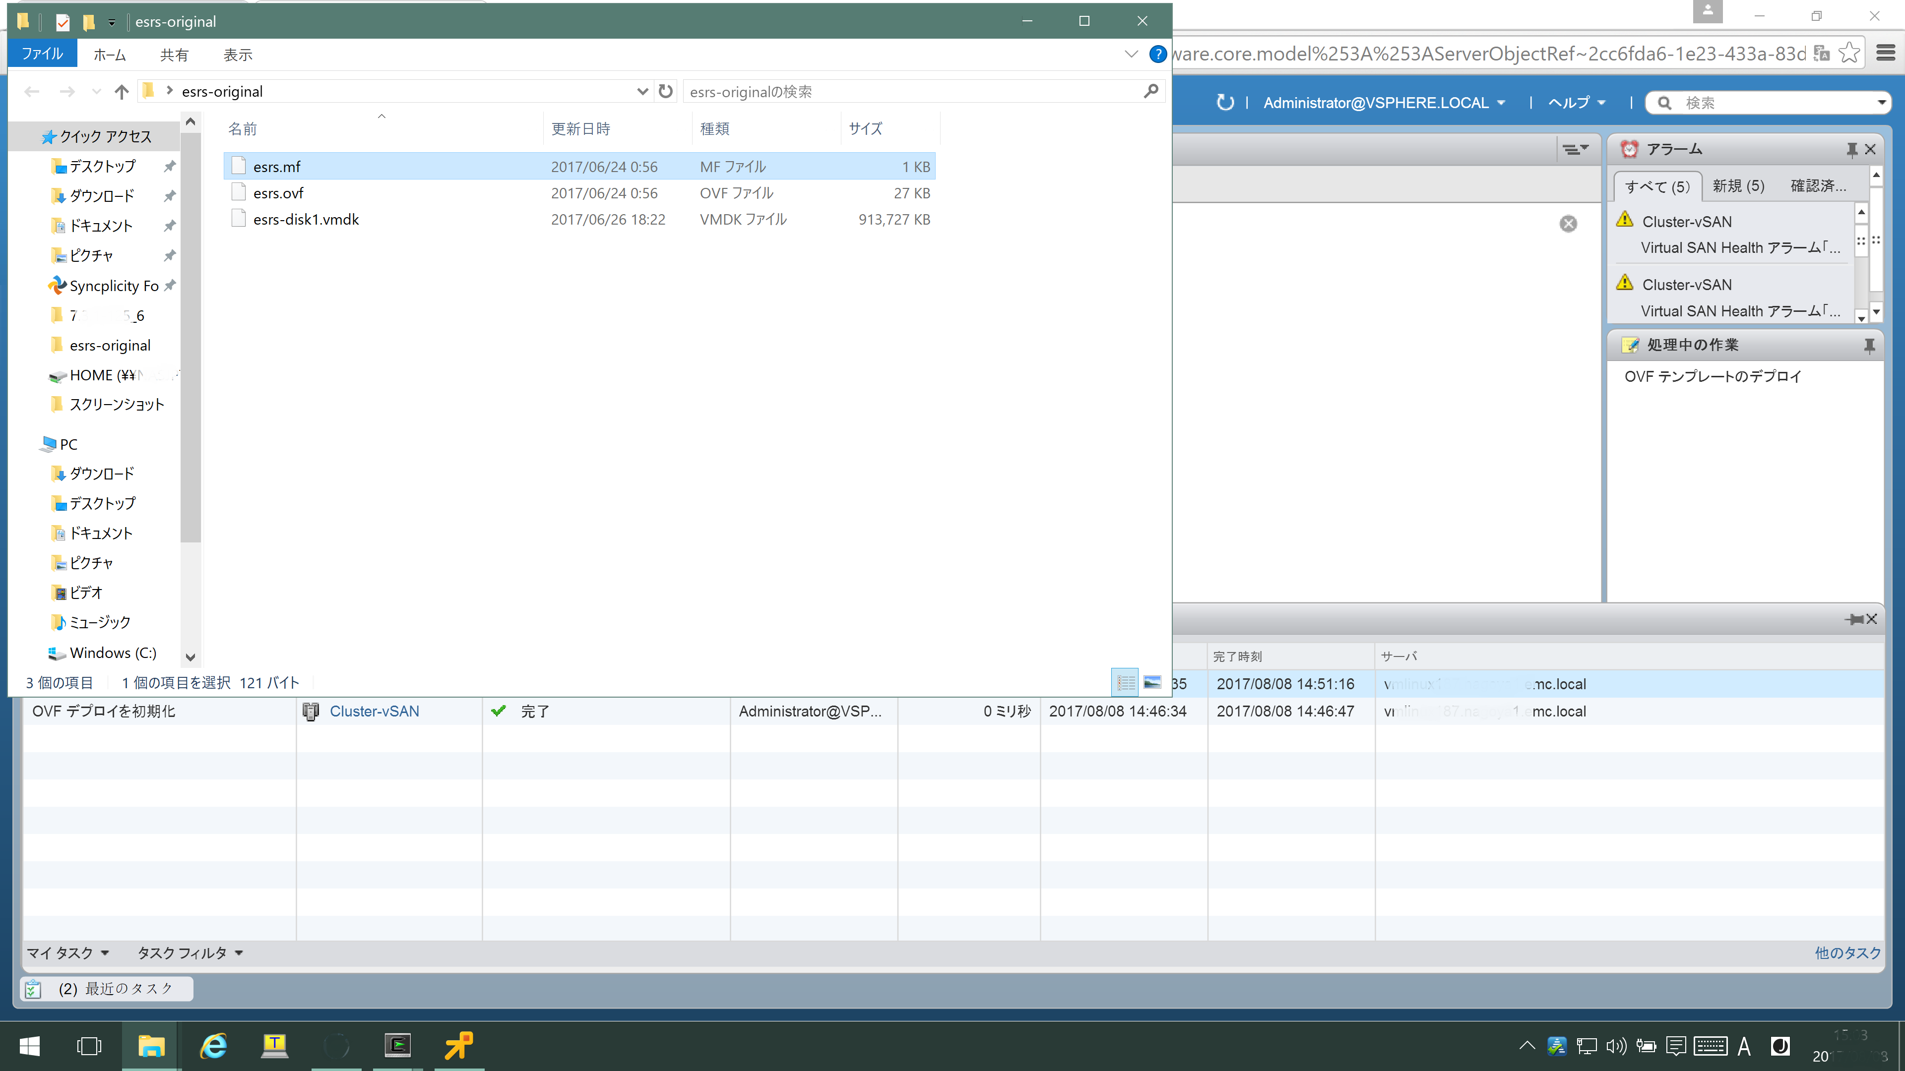This screenshot has width=1905, height=1071.
Task: Click the Explorer back navigation arrow
Action: point(32,92)
